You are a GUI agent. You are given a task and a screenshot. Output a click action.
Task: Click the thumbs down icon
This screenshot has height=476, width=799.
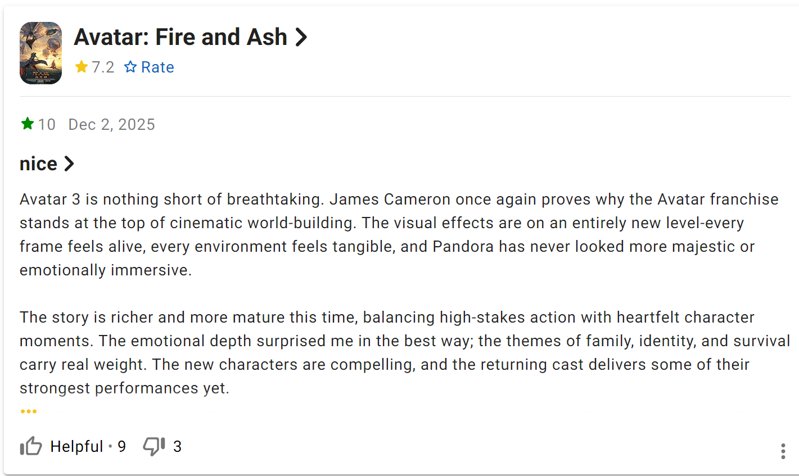154,446
